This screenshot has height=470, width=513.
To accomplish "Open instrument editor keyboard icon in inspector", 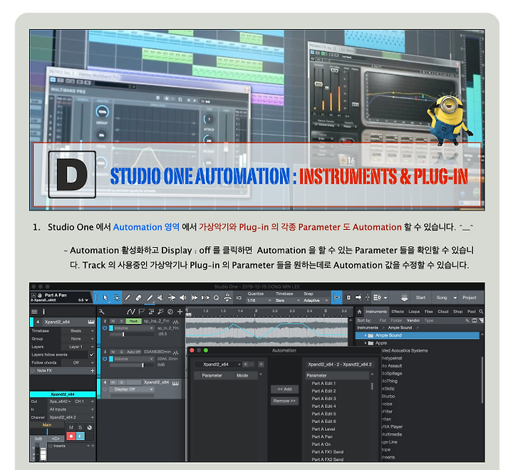I will coord(91,322).
